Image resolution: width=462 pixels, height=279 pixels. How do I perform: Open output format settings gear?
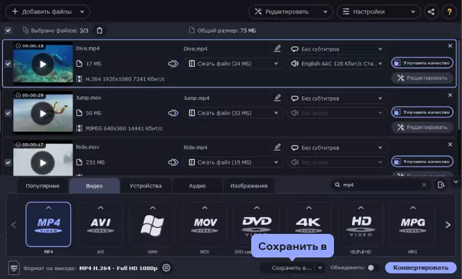point(166,268)
